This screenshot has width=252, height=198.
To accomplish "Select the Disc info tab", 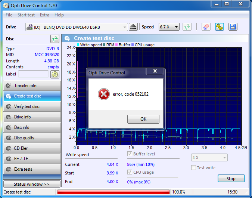I will pos(32,127).
